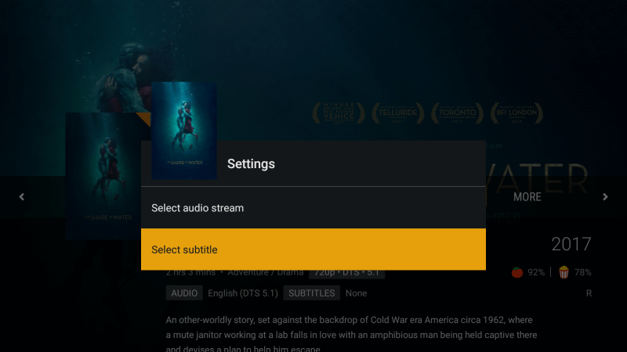This screenshot has height=352, width=627.
Task: Open the subtitles None selection
Action: tap(356, 293)
